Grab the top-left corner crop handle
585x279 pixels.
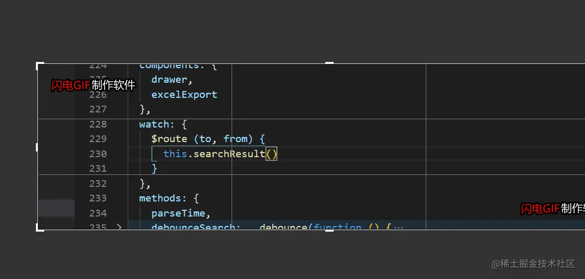pyautogui.click(x=39, y=65)
